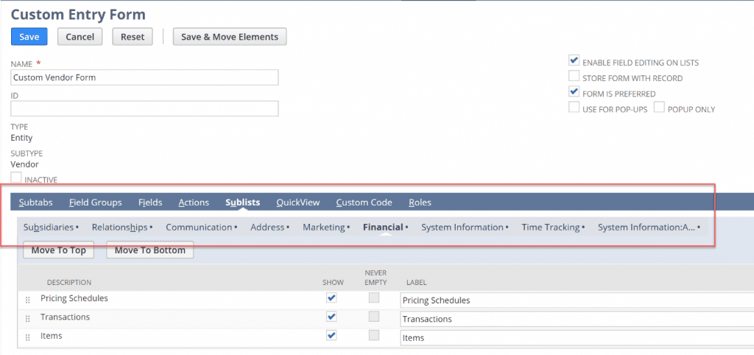Click Save & Move Elements button
Viewport: 754px width, 355px height.
pyautogui.click(x=230, y=37)
